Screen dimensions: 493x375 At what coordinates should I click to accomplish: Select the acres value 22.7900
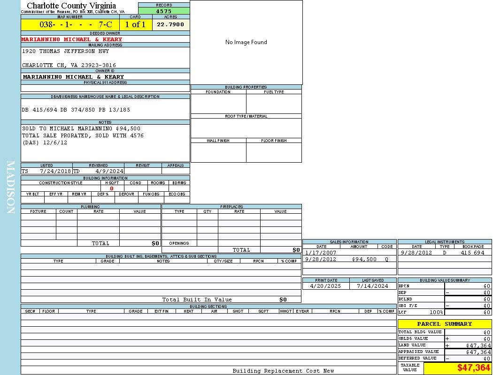coord(170,24)
